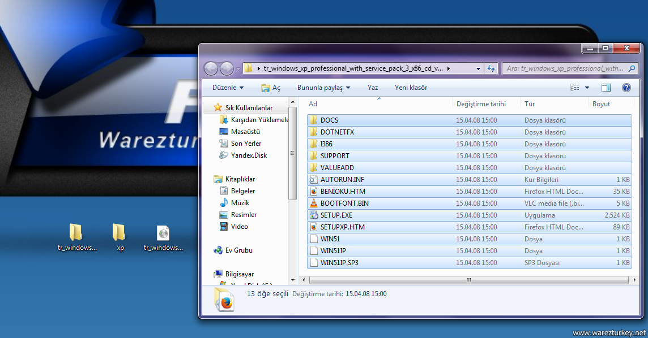Image resolution: width=648 pixels, height=338 pixels.
Task: Open Masaüstü in the navigation pane
Action: pyautogui.click(x=245, y=132)
